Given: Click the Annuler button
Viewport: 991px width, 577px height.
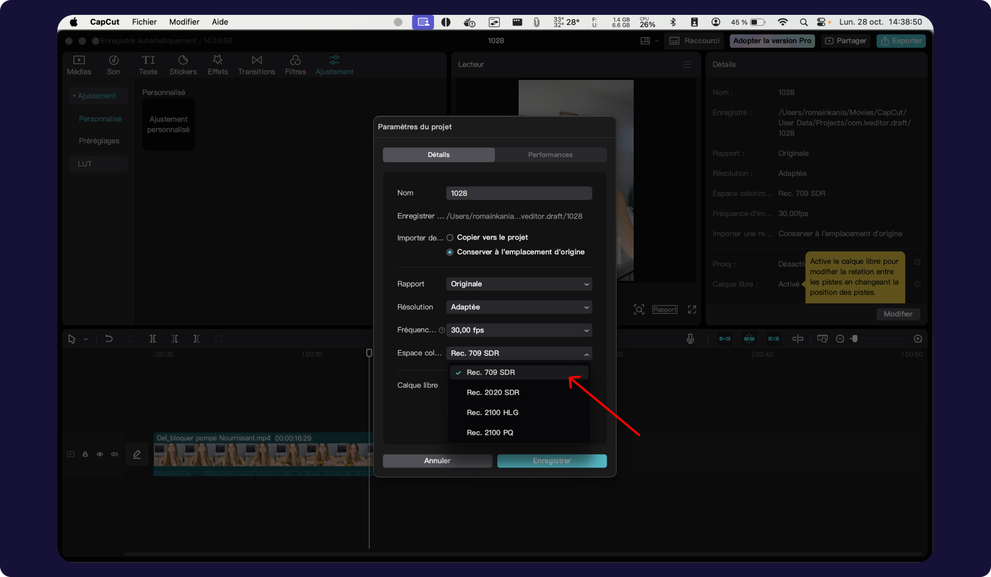Looking at the screenshot, I should click(437, 461).
